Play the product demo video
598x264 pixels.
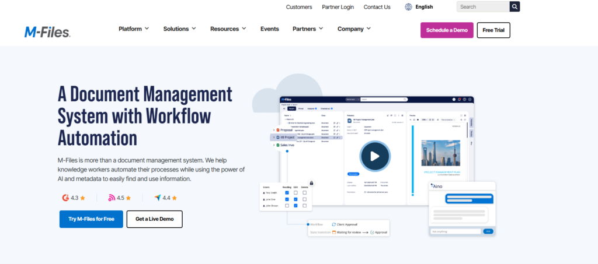(374, 156)
